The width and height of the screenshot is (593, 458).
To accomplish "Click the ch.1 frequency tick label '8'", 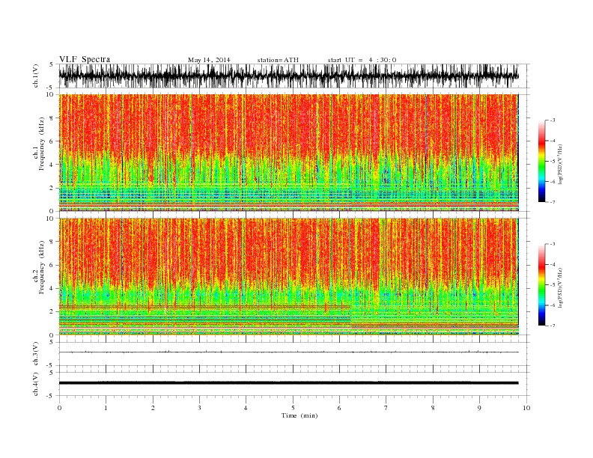I will (52, 118).
